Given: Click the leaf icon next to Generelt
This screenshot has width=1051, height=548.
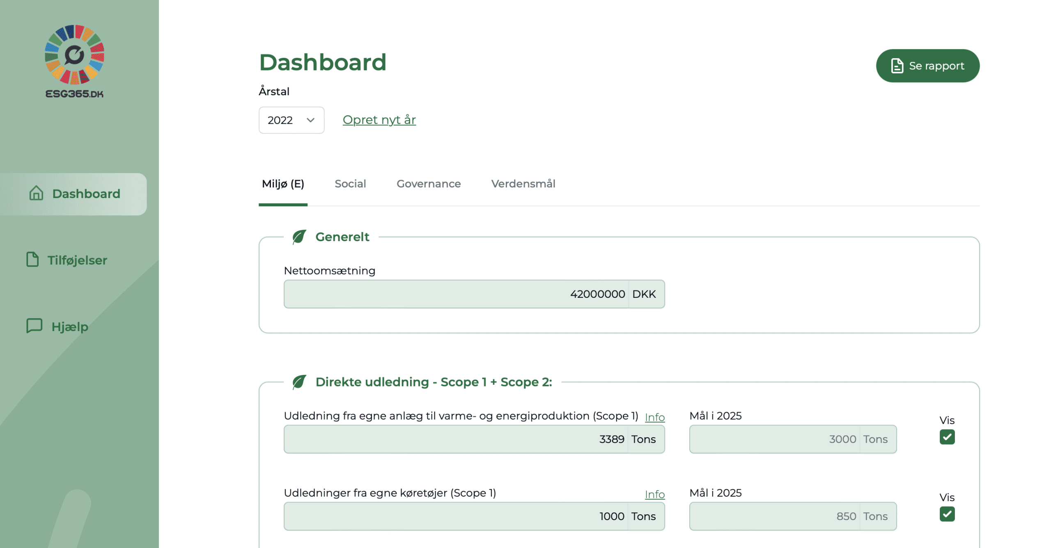Looking at the screenshot, I should pyautogui.click(x=299, y=236).
